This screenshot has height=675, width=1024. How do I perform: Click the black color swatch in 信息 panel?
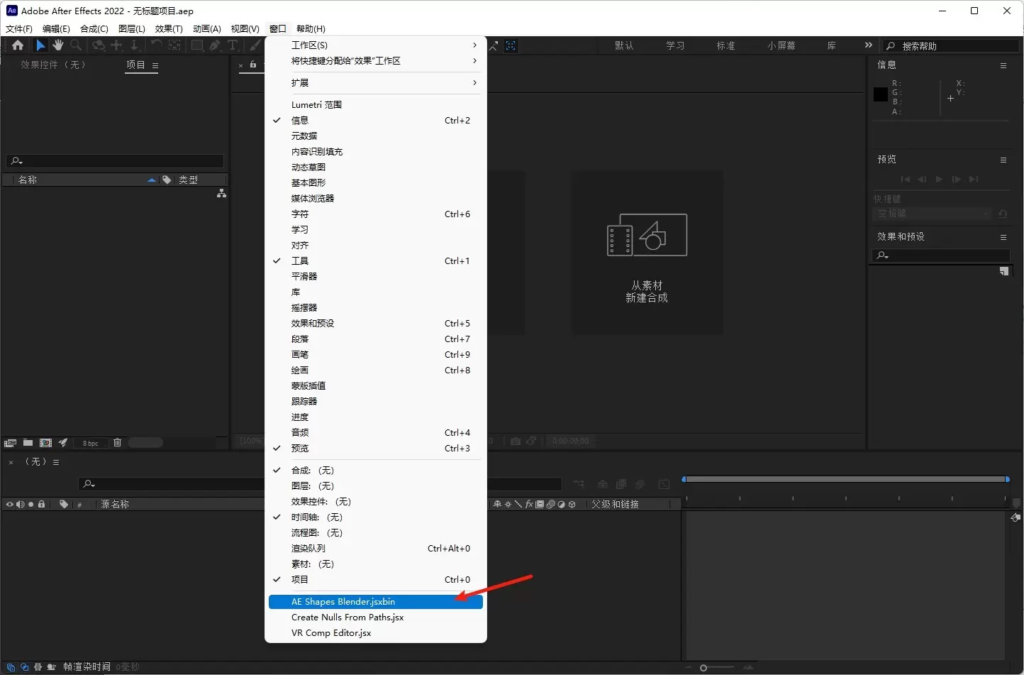(881, 94)
